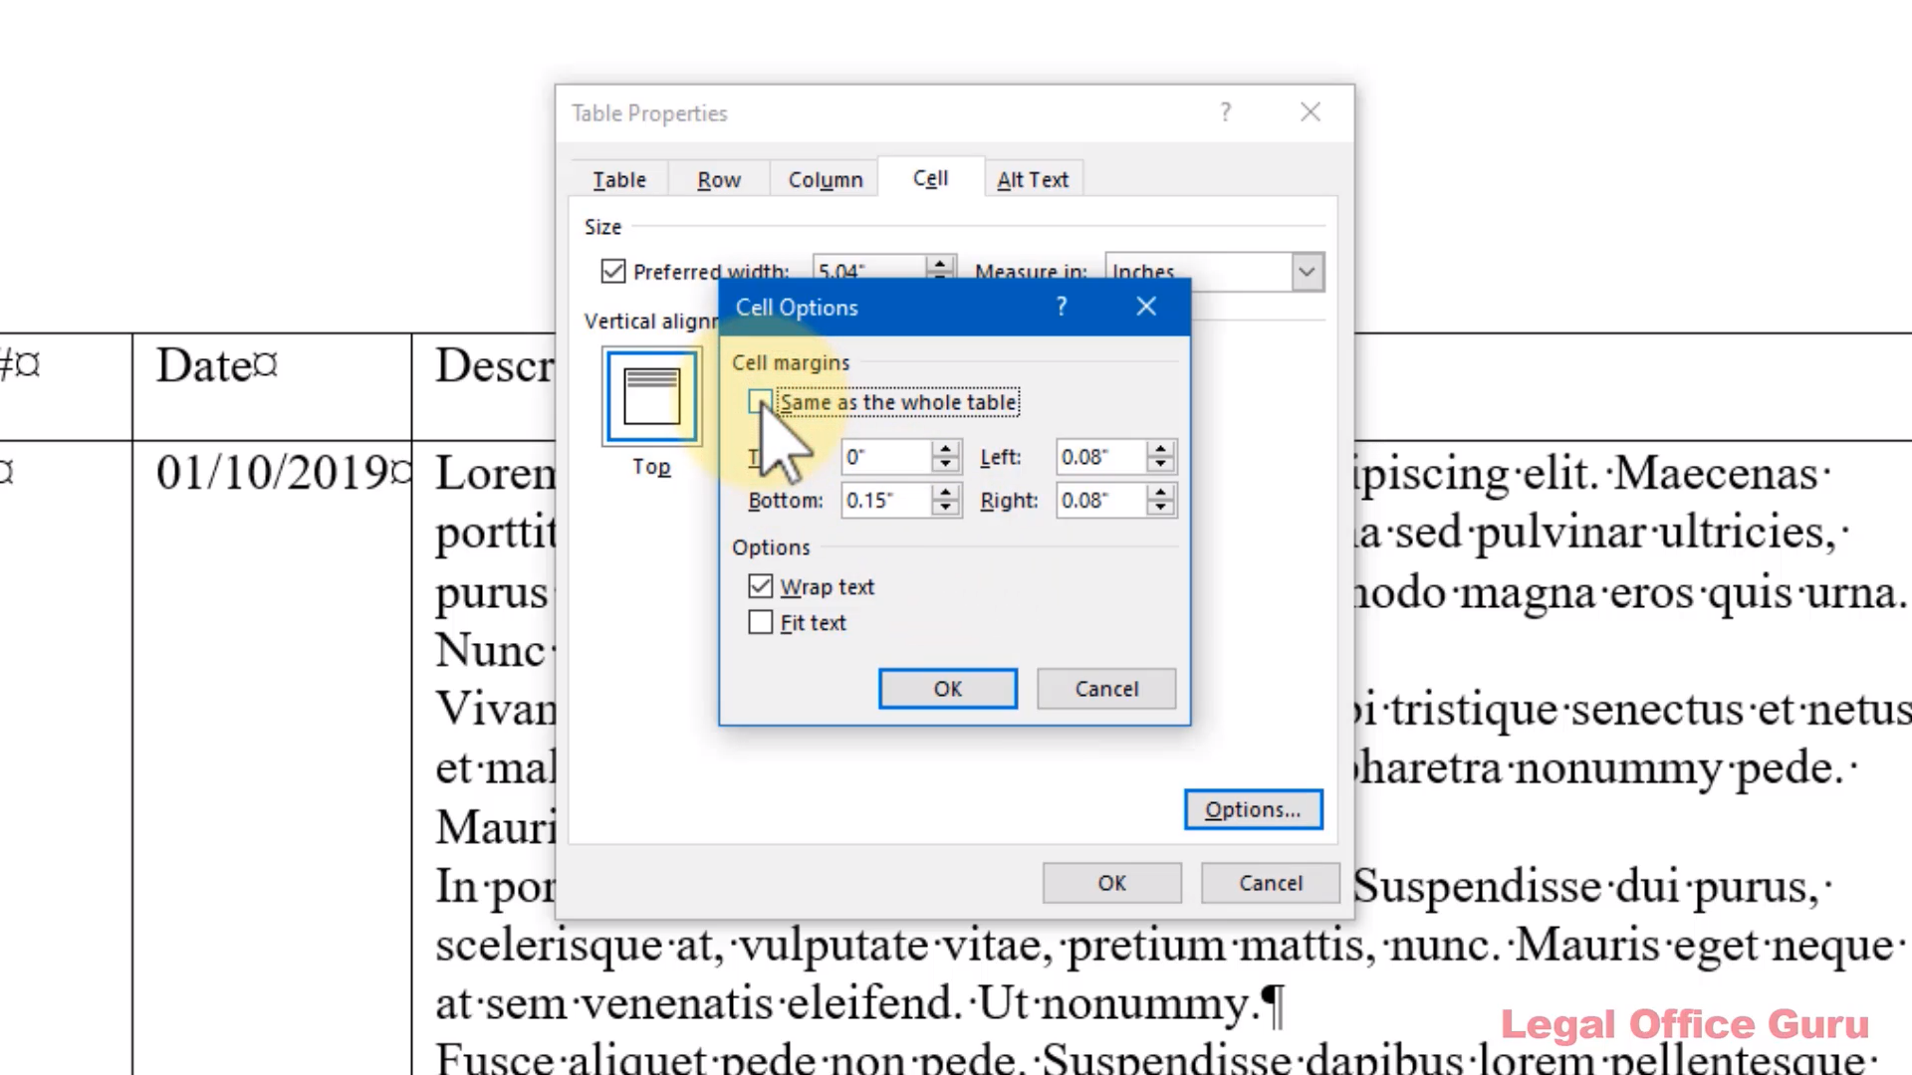Increase the Bottom margin with its up arrow
Image resolution: width=1912 pixels, height=1075 pixels.
point(945,493)
